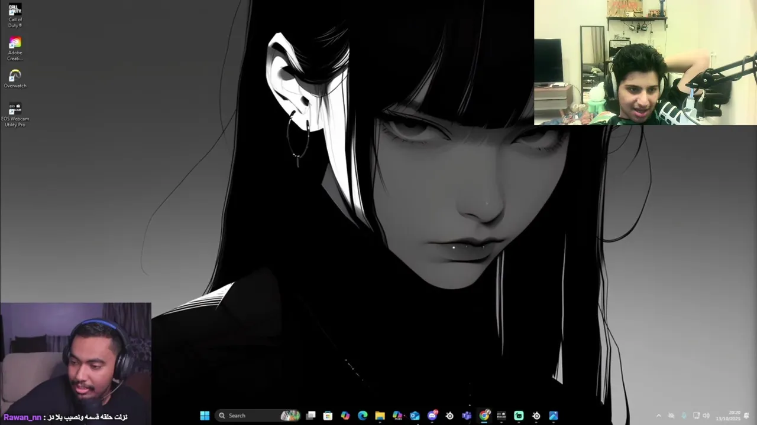The image size is (757, 425).
Task: Open network settings from the tray
Action: click(697, 416)
